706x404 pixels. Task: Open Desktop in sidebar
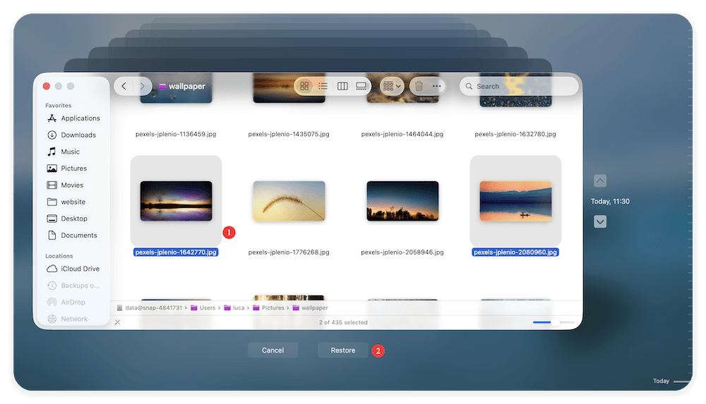pyautogui.click(x=68, y=219)
